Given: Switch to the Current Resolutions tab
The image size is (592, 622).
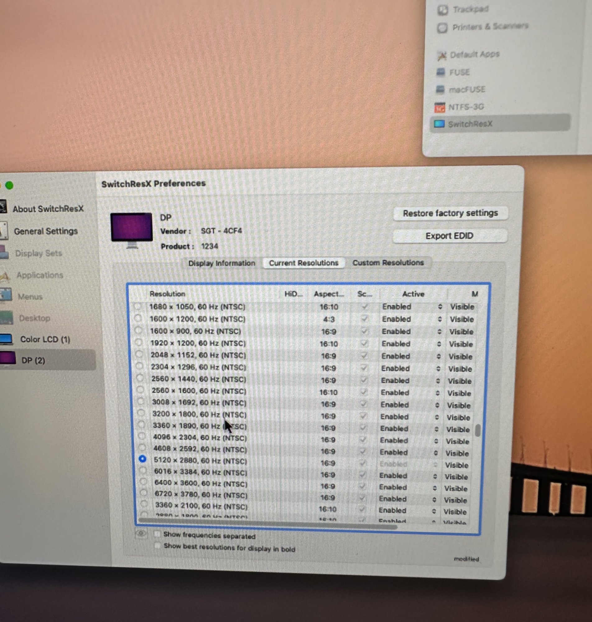Looking at the screenshot, I should click(303, 263).
